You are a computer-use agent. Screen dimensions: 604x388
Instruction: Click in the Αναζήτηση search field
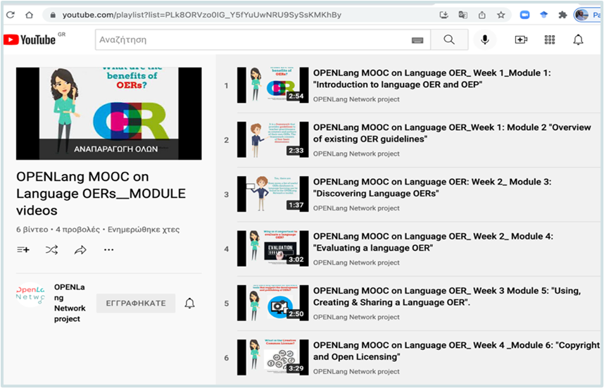pyautogui.click(x=254, y=39)
